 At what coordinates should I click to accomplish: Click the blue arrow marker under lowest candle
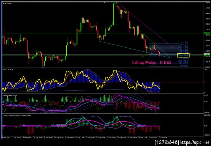(x=43, y=67)
